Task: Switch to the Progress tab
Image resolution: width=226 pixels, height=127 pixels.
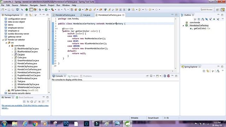Action: coord(75,76)
